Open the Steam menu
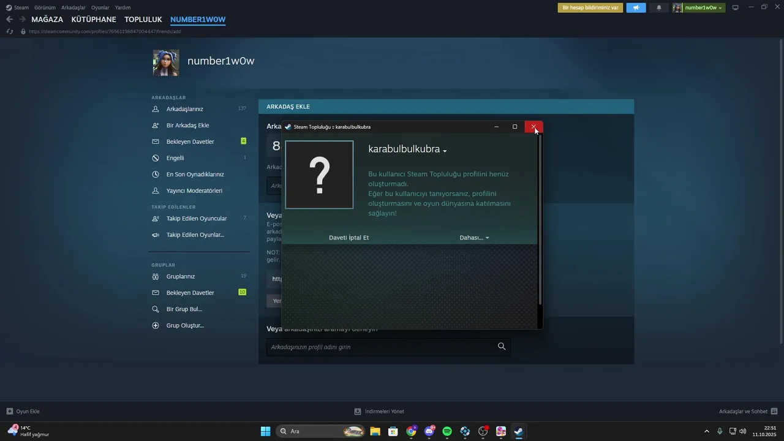 [21, 7]
